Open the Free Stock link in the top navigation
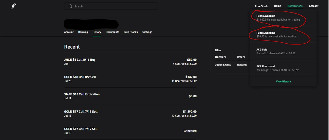The width and height of the screenshot is (329, 140). point(261,6)
